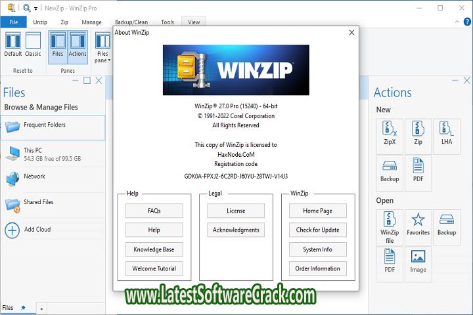Image resolution: width=473 pixels, height=315 pixels.
Task: Add new tab with plus button
Action: [x=41, y=308]
